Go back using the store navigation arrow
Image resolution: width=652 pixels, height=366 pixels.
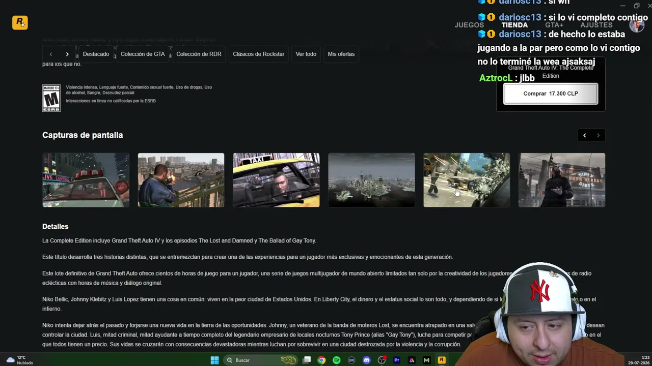click(51, 54)
